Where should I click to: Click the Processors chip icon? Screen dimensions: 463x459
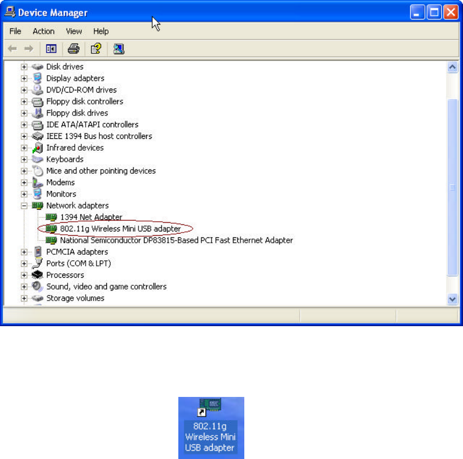point(38,275)
